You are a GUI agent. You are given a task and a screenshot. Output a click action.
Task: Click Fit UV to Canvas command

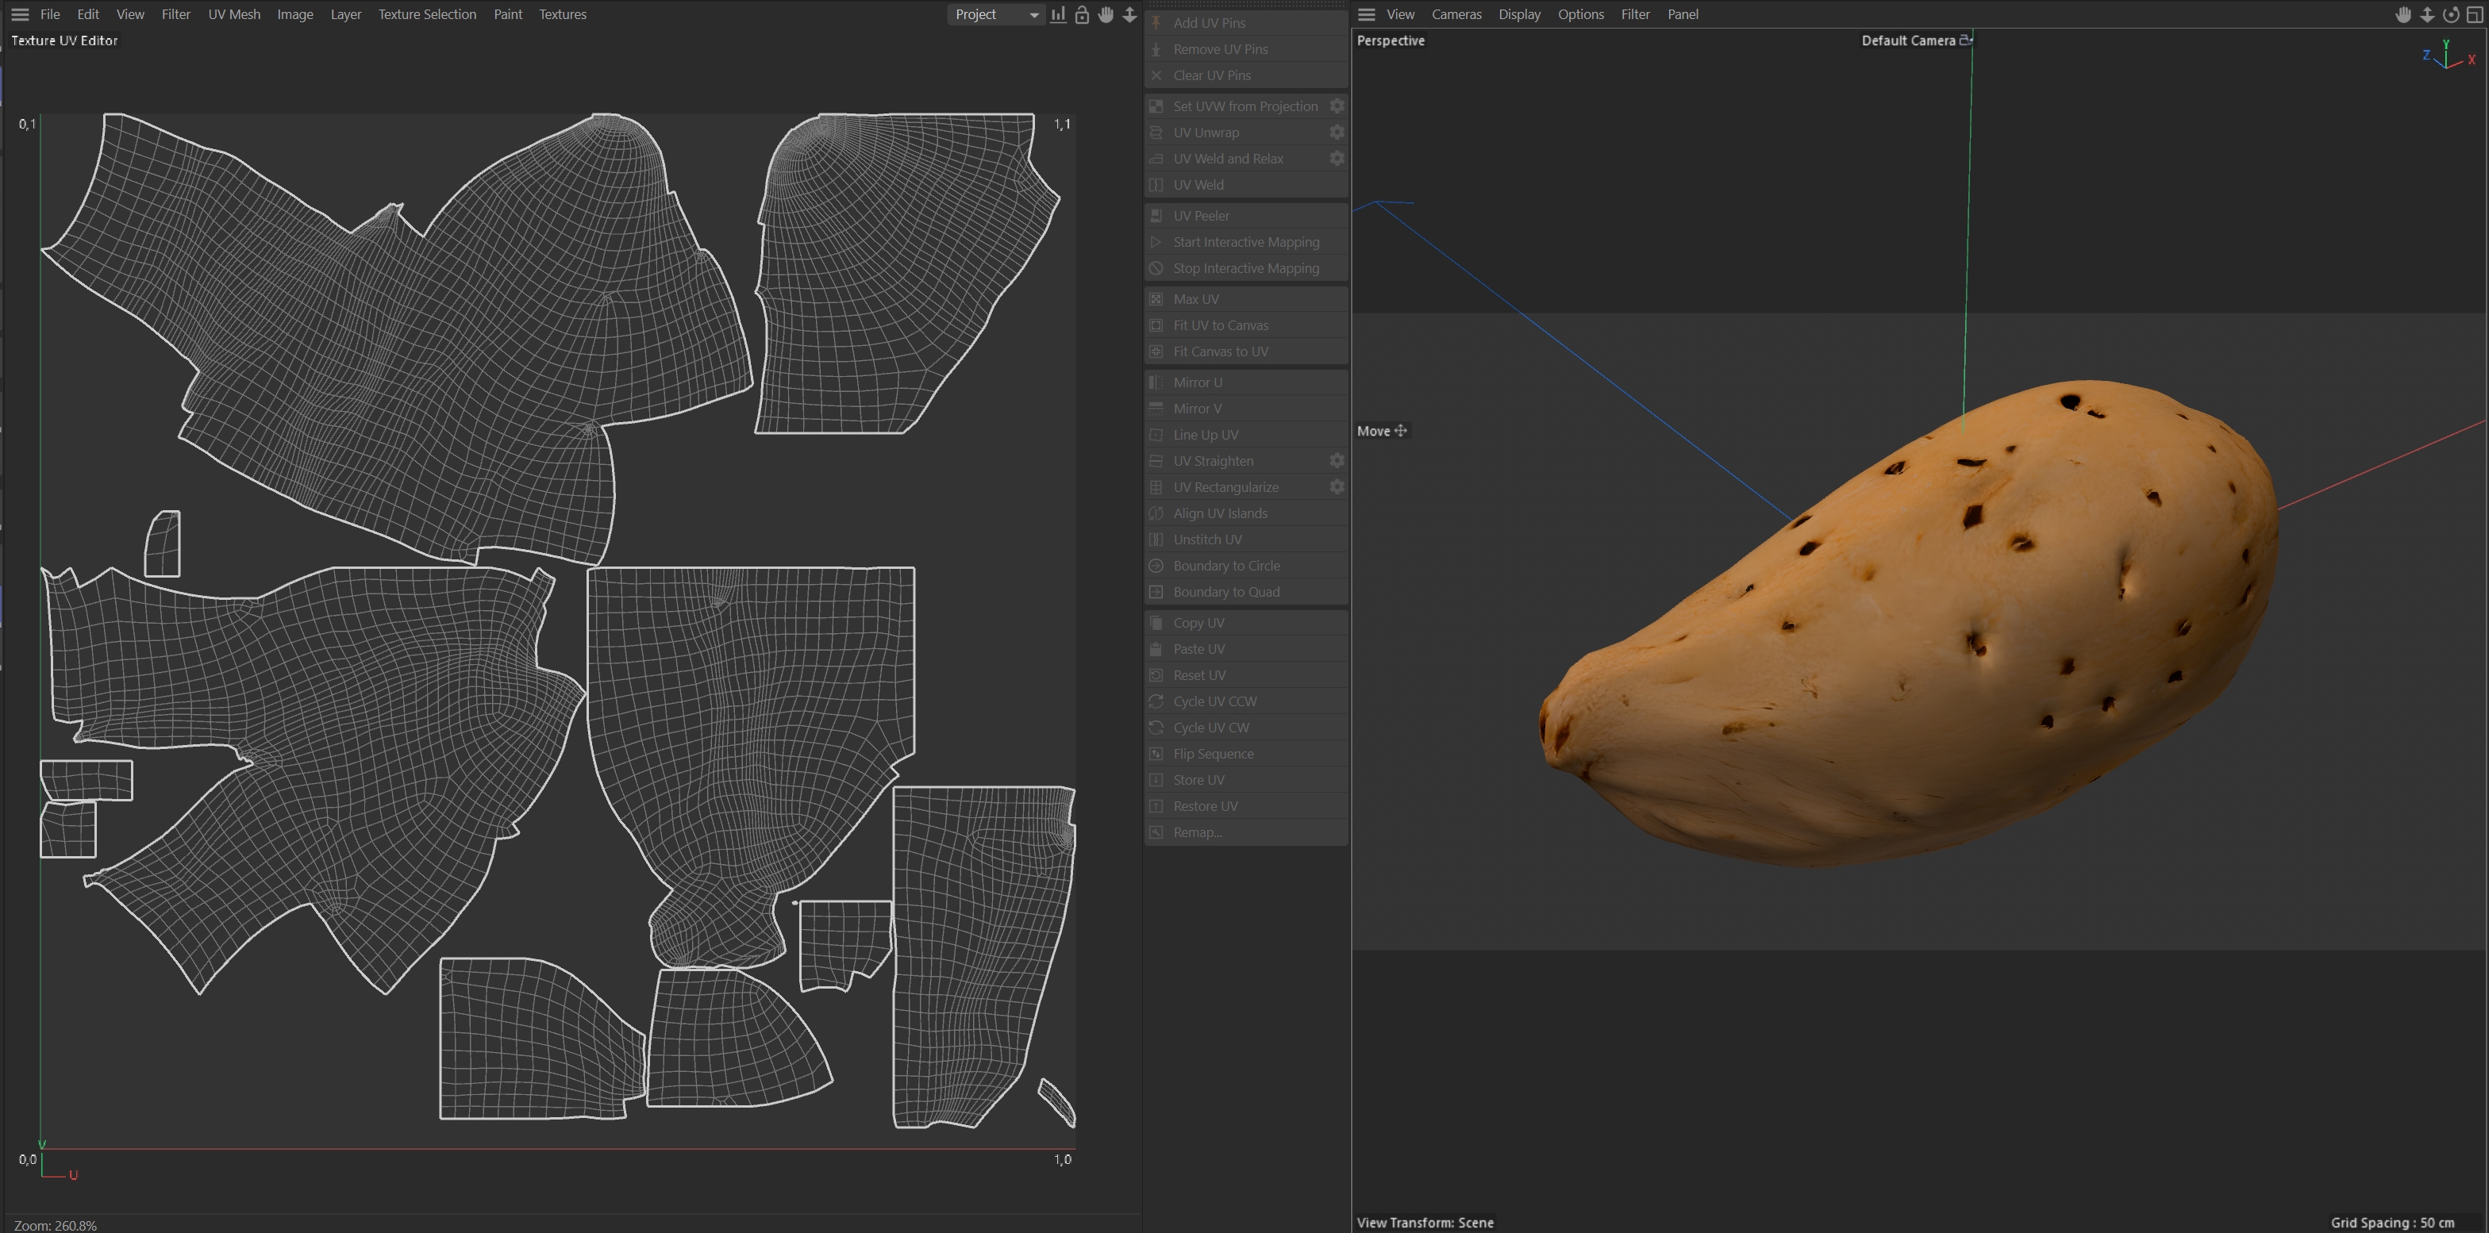click(x=1221, y=325)
